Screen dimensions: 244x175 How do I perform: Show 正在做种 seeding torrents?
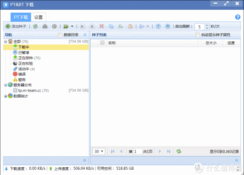tap(25, 58)
